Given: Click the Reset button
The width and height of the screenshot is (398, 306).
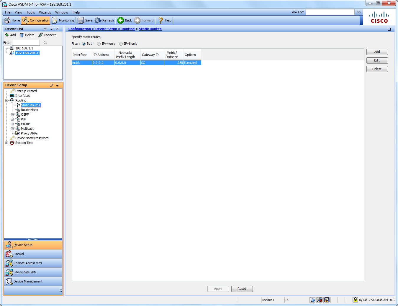Looking at the screenshot, I should pos(242,289).
